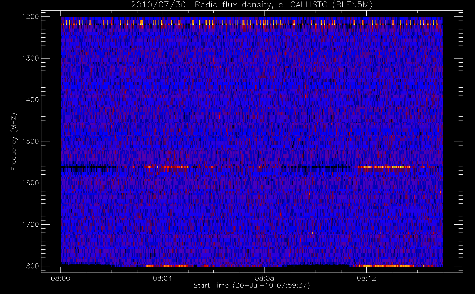Select the 1600 frequency axis label
Image resolution: width=475 pixels, height=294 pixels.
point(31,183)
